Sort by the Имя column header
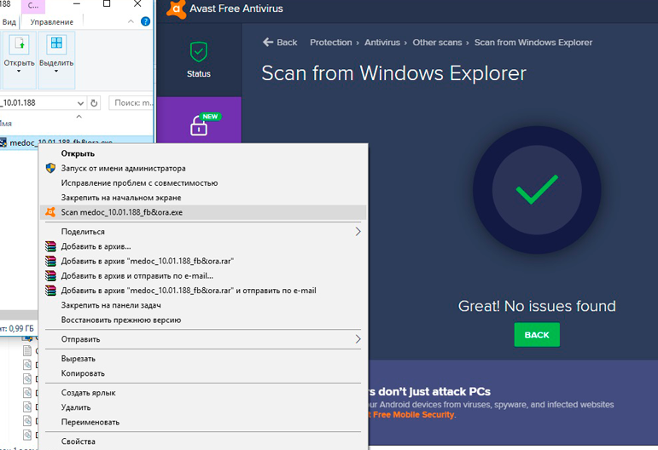 (6, 124)
